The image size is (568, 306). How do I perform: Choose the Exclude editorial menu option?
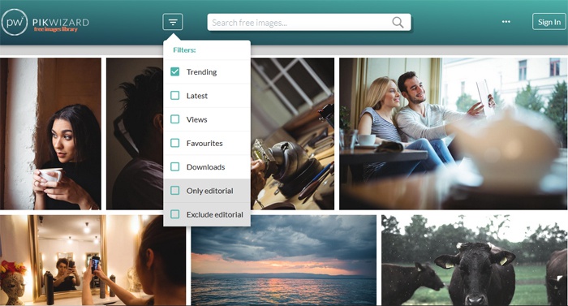point(207,214)
